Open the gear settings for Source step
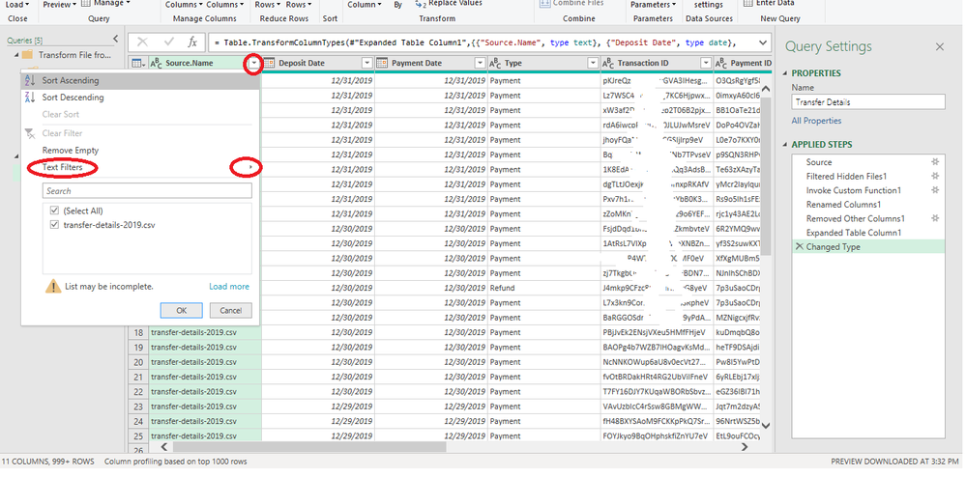966x477 pixels. pyautogui.click(x=935, y=162)
